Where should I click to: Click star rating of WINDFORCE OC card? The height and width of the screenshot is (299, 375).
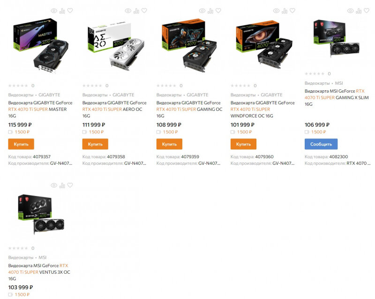(x=240, y=86)
